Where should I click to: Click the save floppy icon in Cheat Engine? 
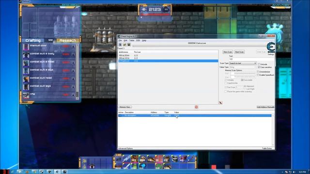[x=129, y=44]
